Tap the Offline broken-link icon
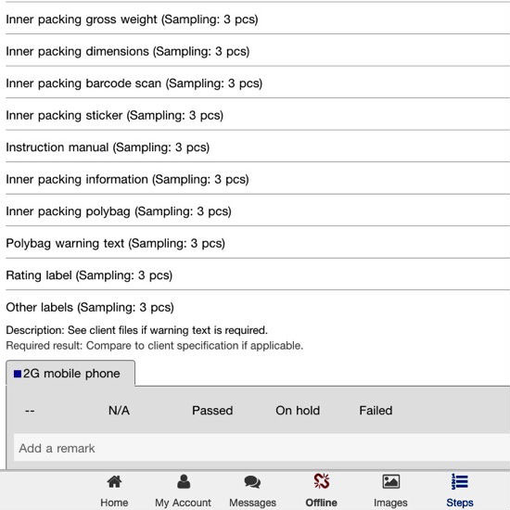This screenshot has height=510, width=510. click(x=322, y=481)
